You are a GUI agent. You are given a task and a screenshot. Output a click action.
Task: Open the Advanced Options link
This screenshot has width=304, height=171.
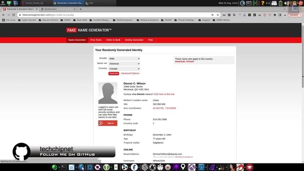coord(130,73)
